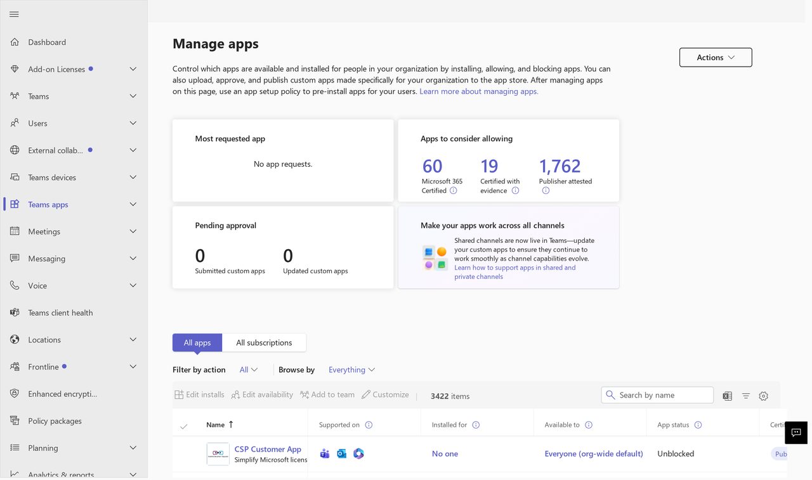Click Everyone (org-wide default) link
Viewport: 812px width, 480px height.
[594, 454]
